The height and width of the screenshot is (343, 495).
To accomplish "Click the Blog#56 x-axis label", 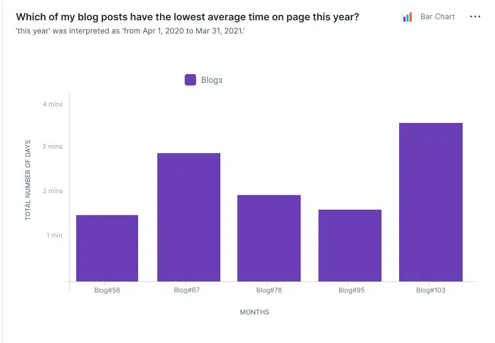I will pos(107,290).
